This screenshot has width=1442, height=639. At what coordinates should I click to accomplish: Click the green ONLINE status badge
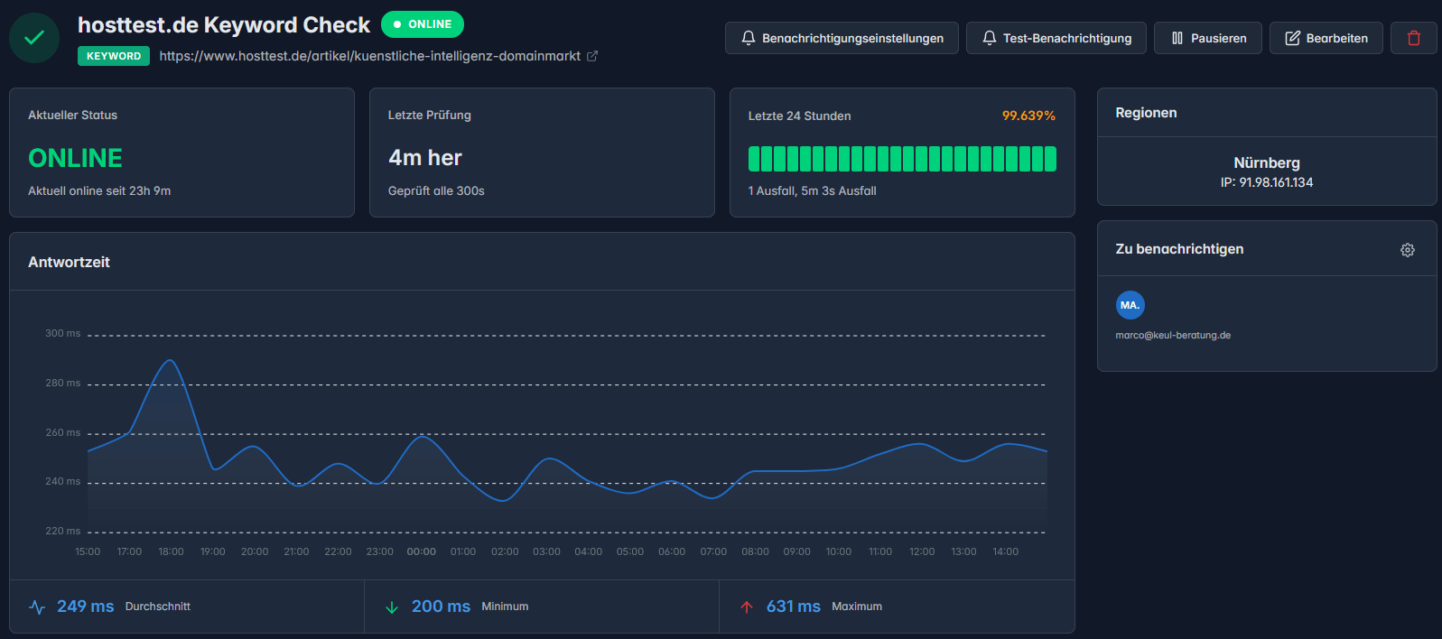(422, 24)
